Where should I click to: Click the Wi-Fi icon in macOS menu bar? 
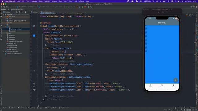click(x=168, y=1)
